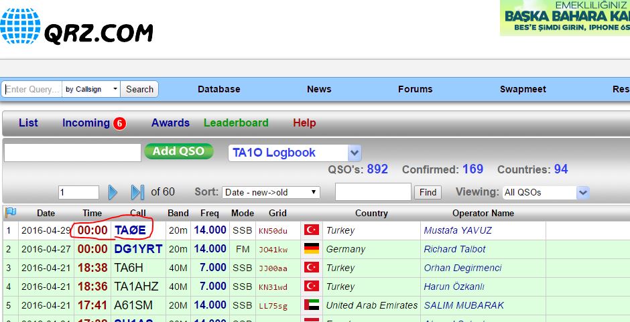
Task: Click the FM mode cell
Action: [x=242, y=249]
